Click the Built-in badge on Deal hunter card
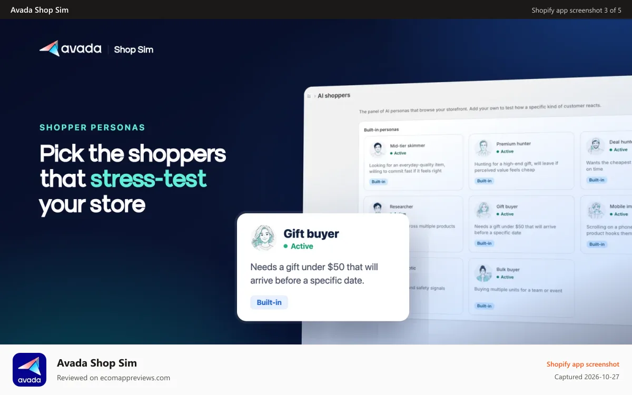The image size is (632, 395). pos(597,180)
